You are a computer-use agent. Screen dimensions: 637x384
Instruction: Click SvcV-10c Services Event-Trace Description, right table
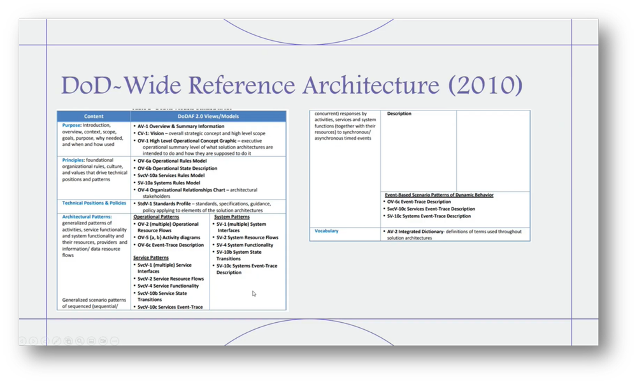431,209
